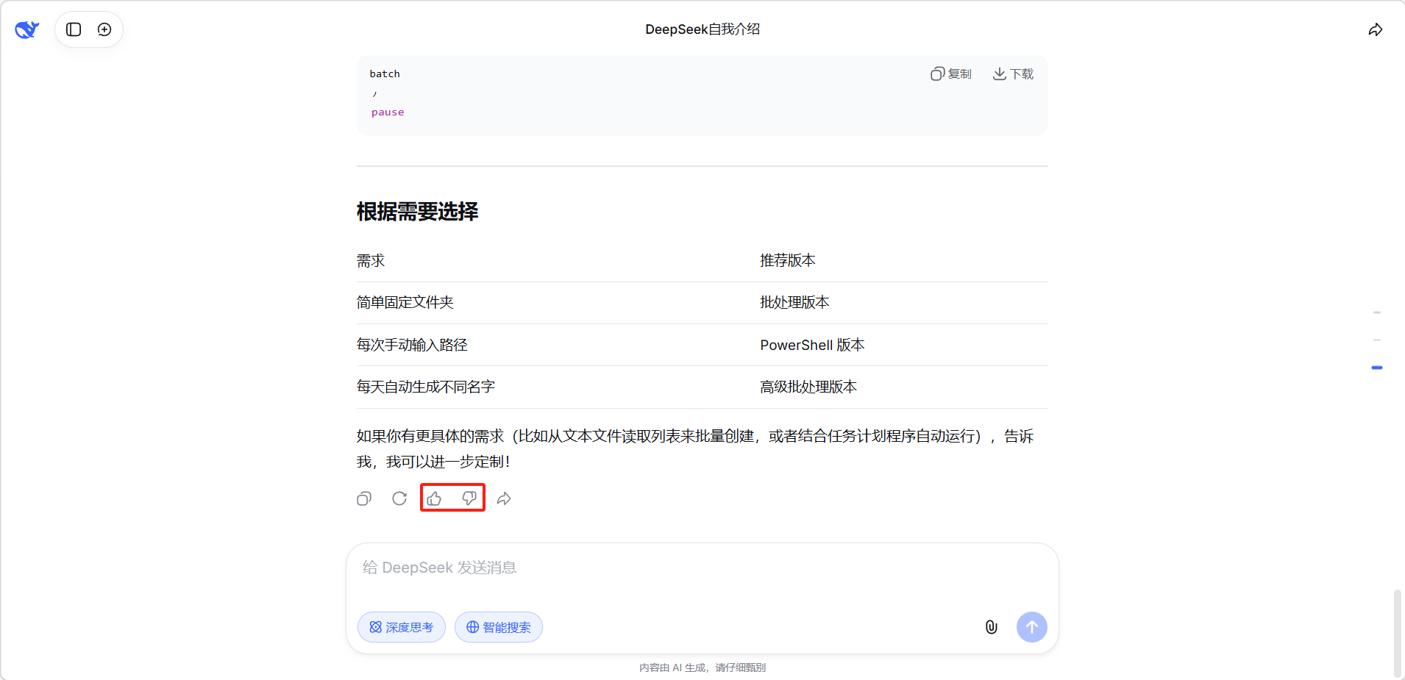Share this response with arrow icon
This screenshot has width=1405, height=680.
coord(504,499)
